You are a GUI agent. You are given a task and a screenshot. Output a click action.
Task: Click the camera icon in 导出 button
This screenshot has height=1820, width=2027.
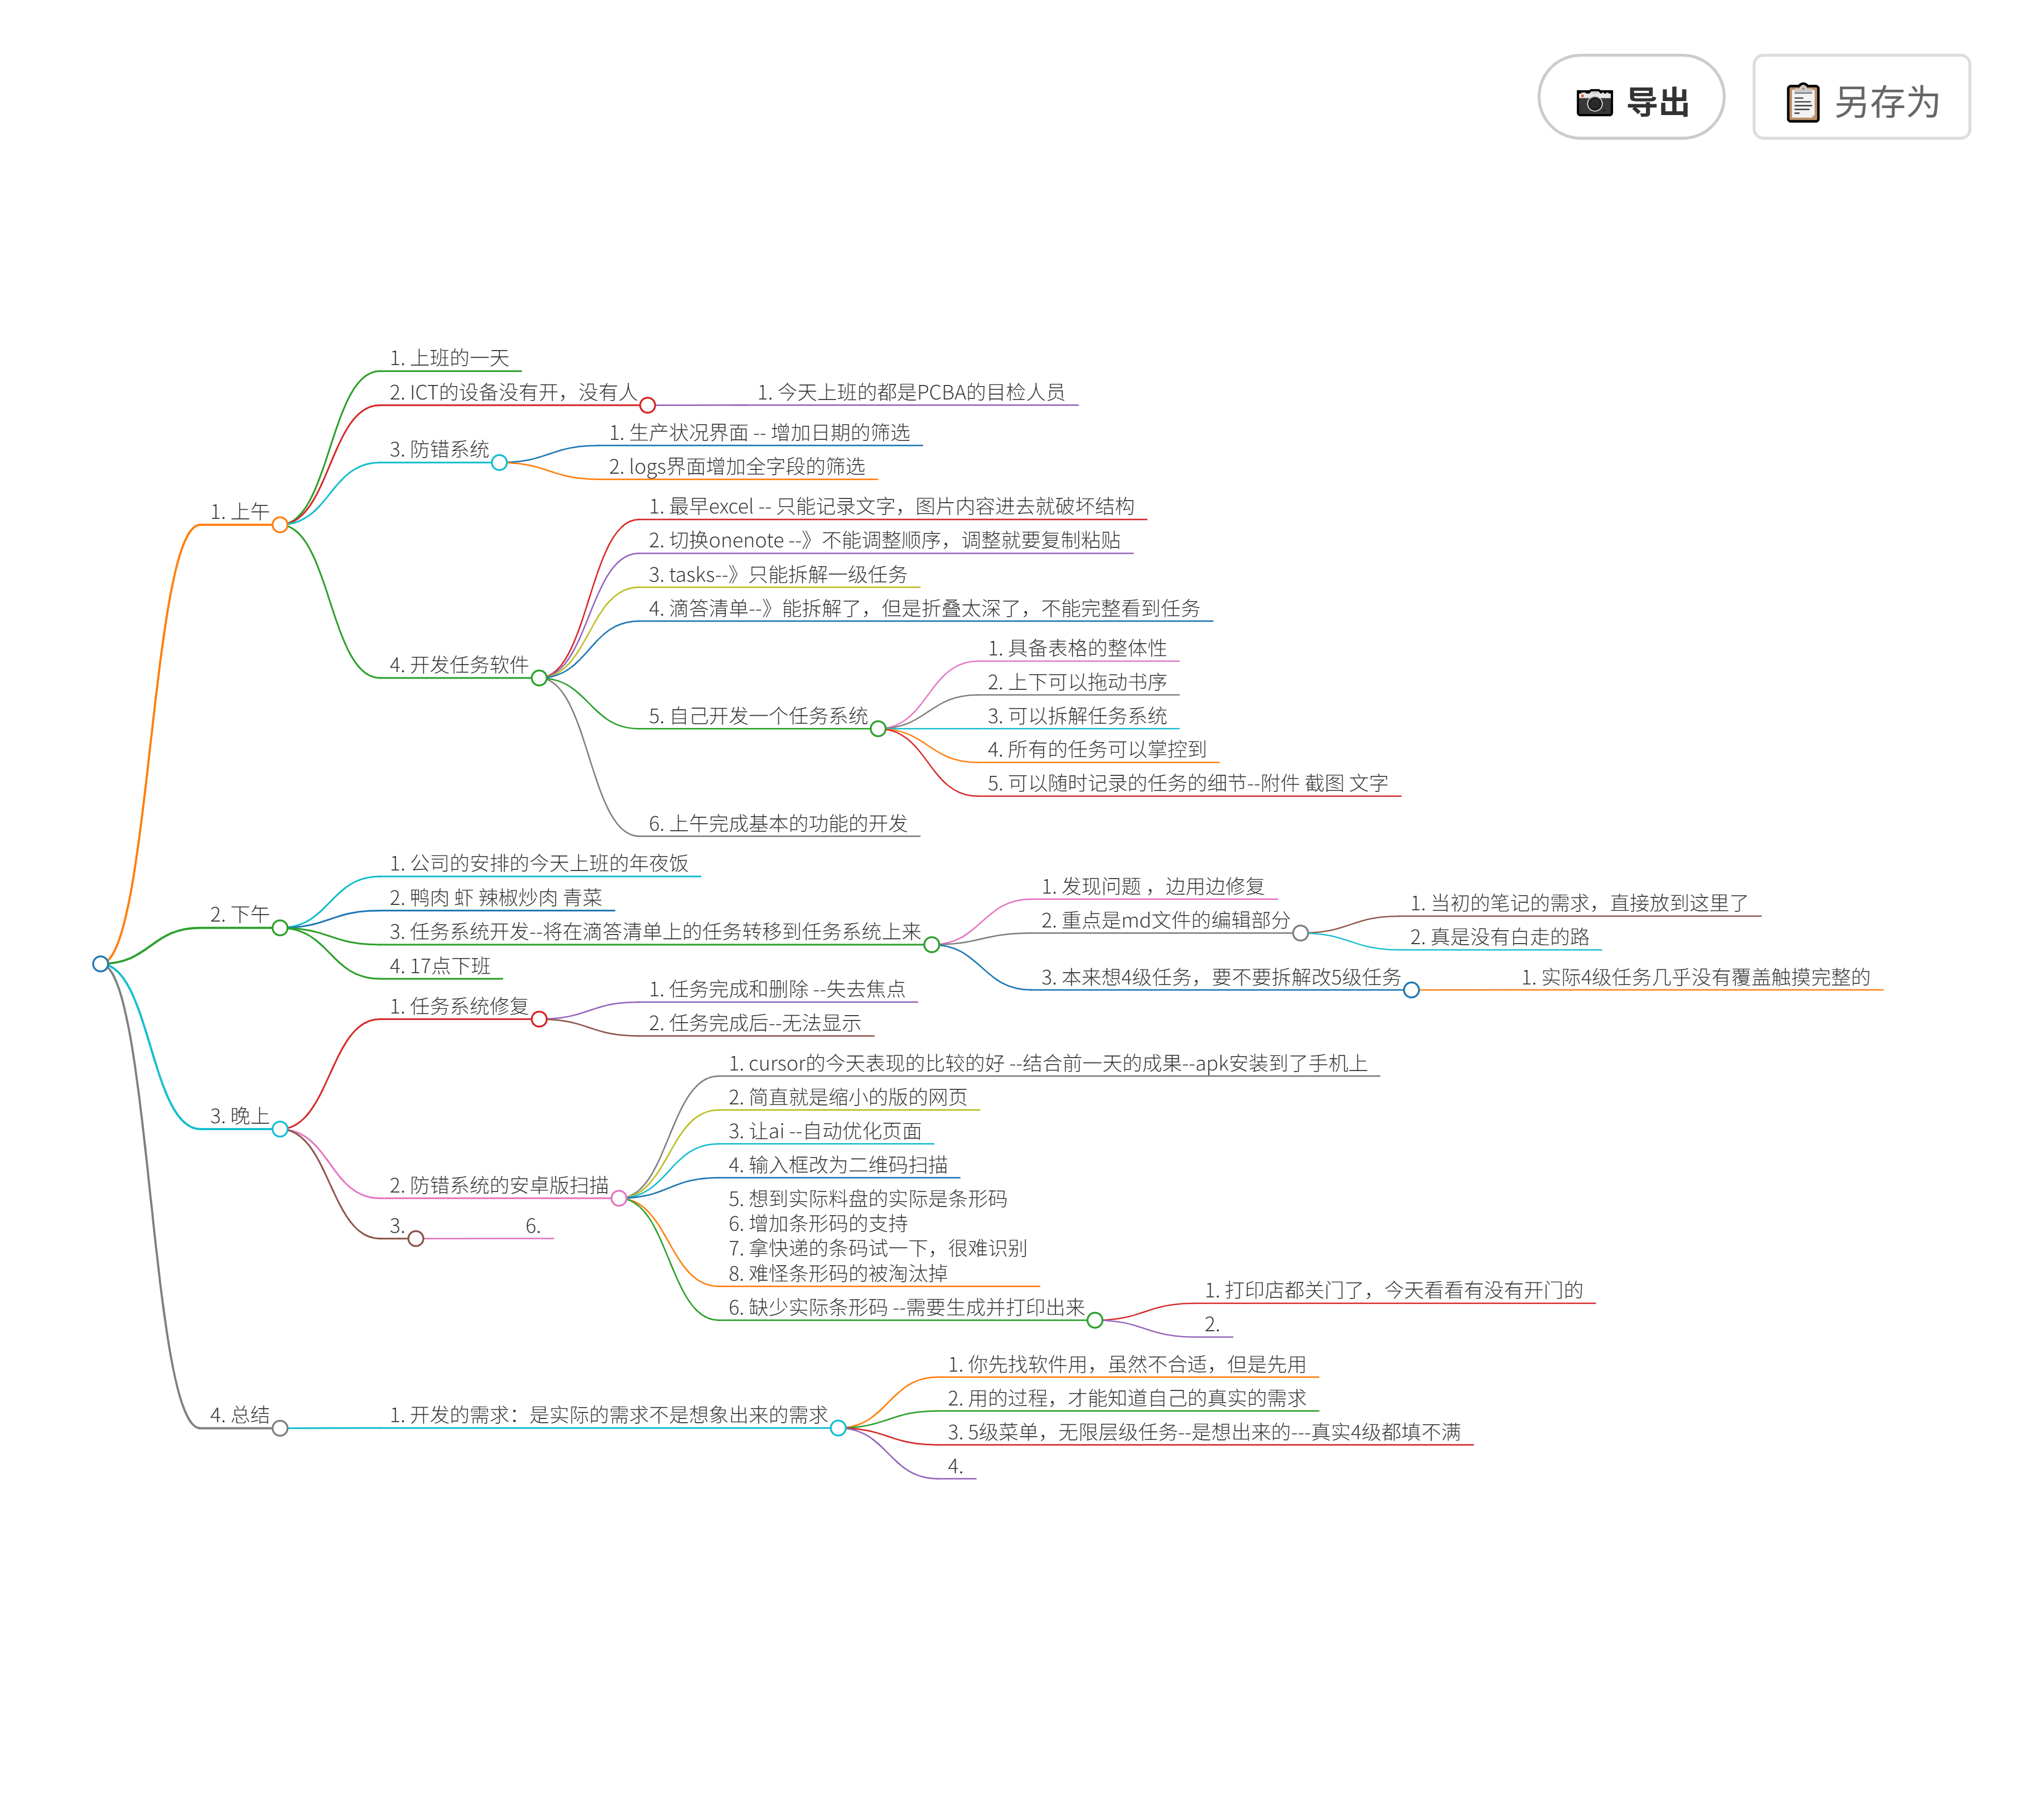1594,102
